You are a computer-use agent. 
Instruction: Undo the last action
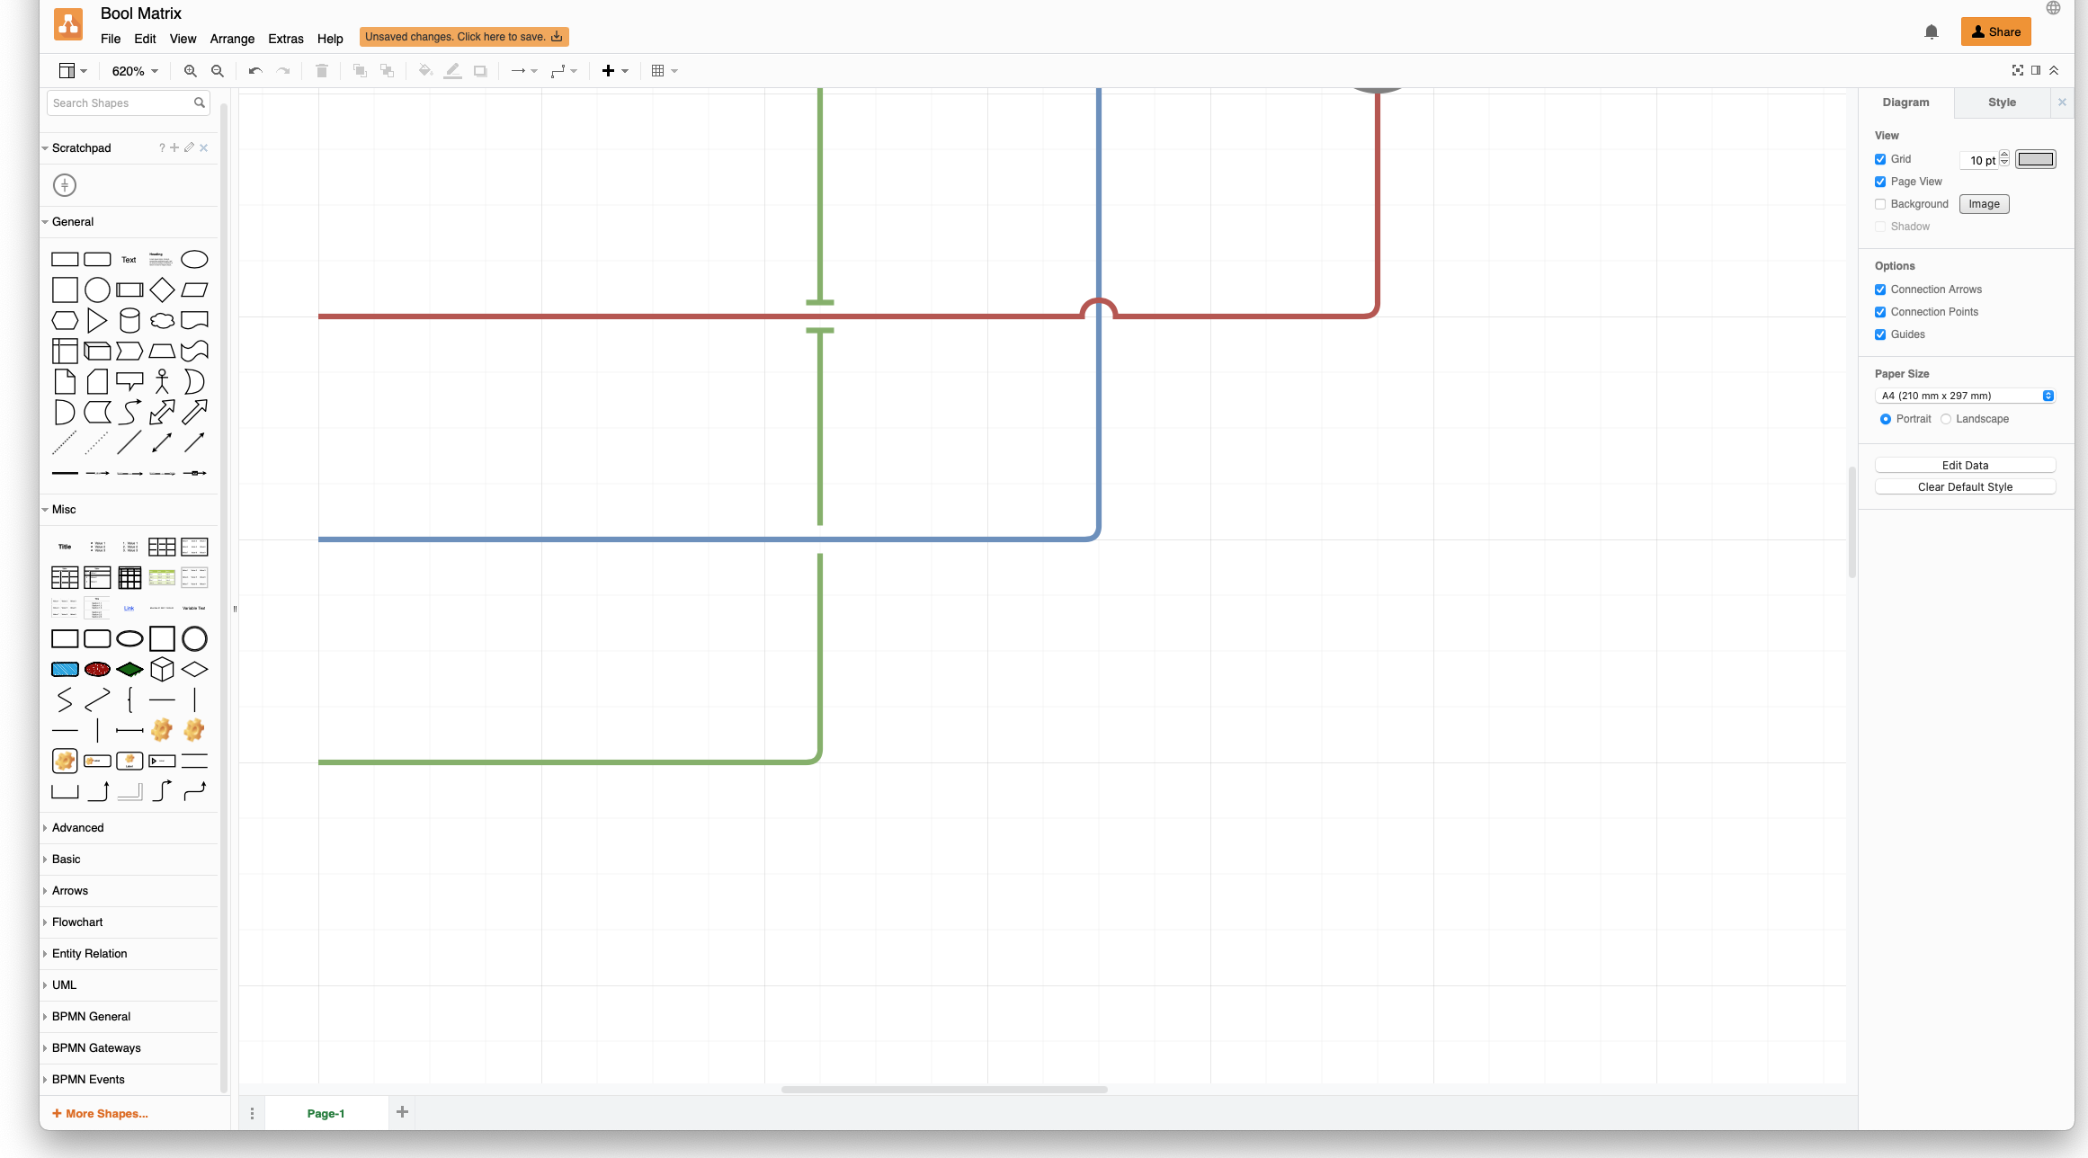254,70
